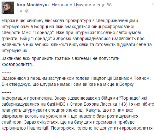Open Ігор Мосійчук's profile photo thumbnail
This screenshot has width=154, height=134.
8,8
